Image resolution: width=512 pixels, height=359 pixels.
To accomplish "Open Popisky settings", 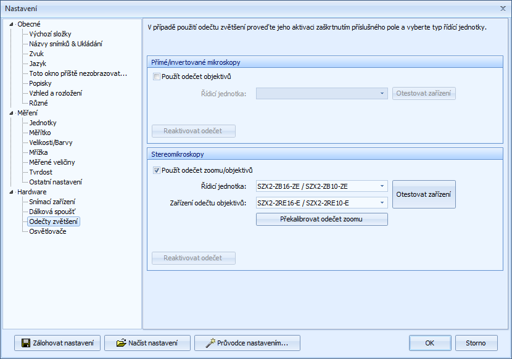I will point(40,83).
